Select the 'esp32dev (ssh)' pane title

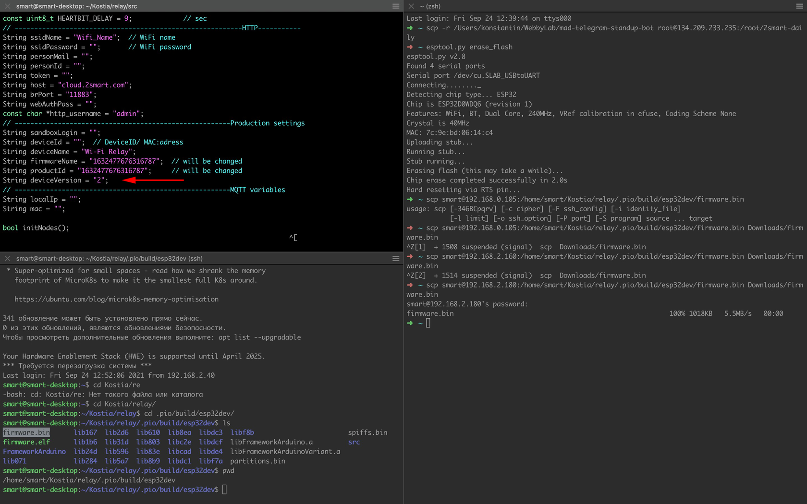pos(109,258)
